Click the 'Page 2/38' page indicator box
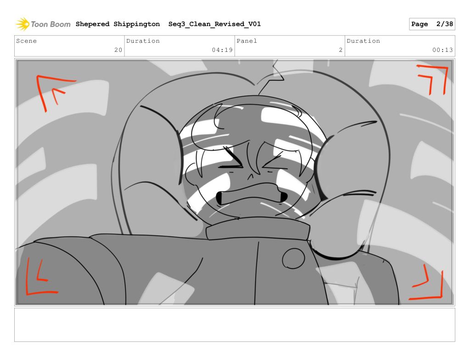470x363 pixels. 431,24
